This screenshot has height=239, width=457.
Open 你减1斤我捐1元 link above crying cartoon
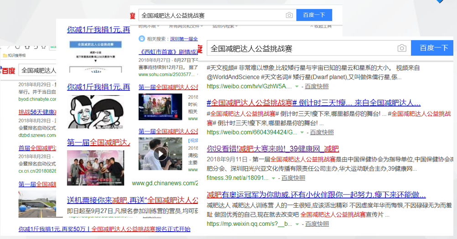[x=99, y=87]
